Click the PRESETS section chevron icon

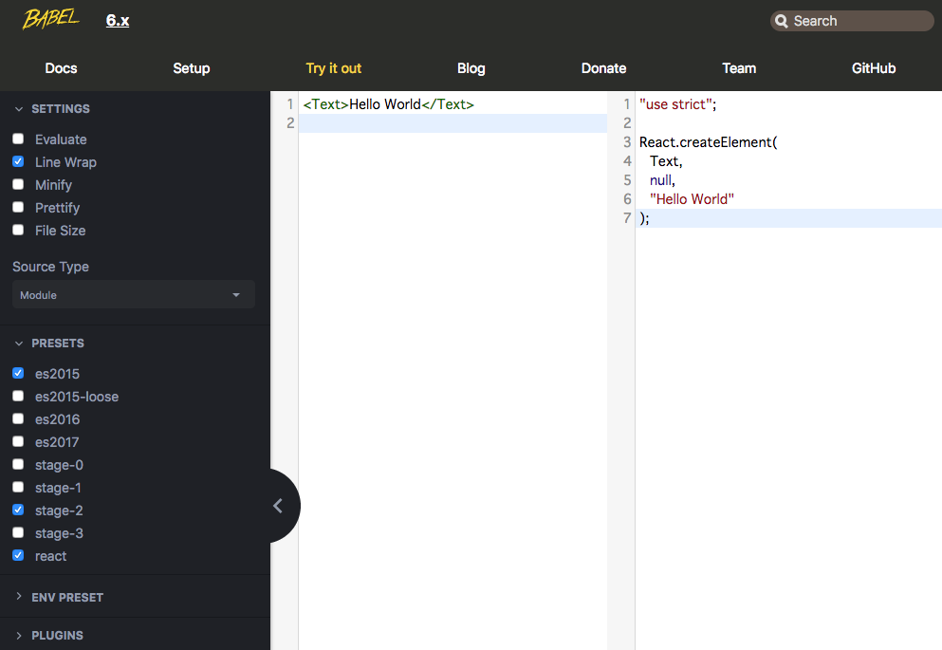coord(18,343)
